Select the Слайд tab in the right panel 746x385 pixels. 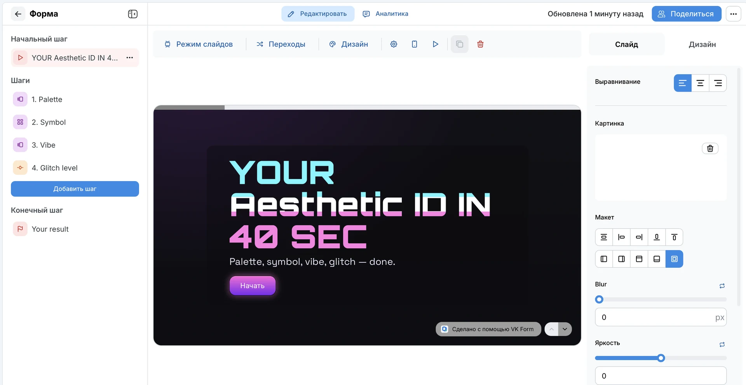(626, 44)
